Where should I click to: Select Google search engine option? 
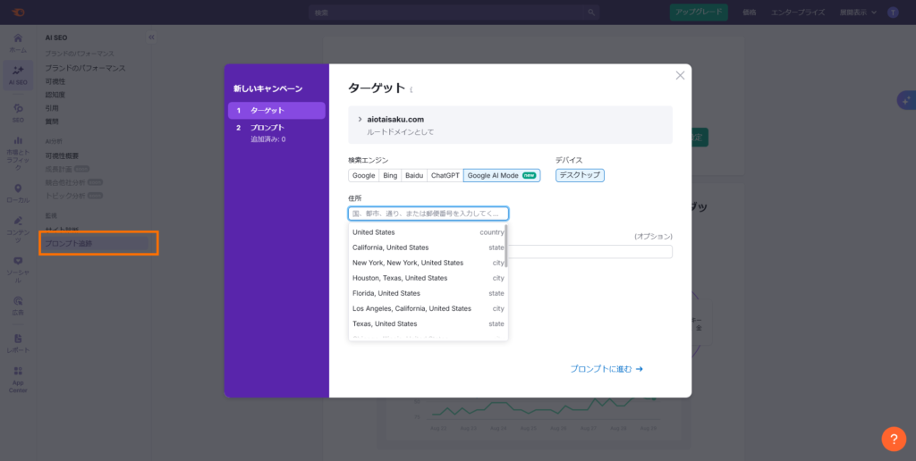pos(363,176)
